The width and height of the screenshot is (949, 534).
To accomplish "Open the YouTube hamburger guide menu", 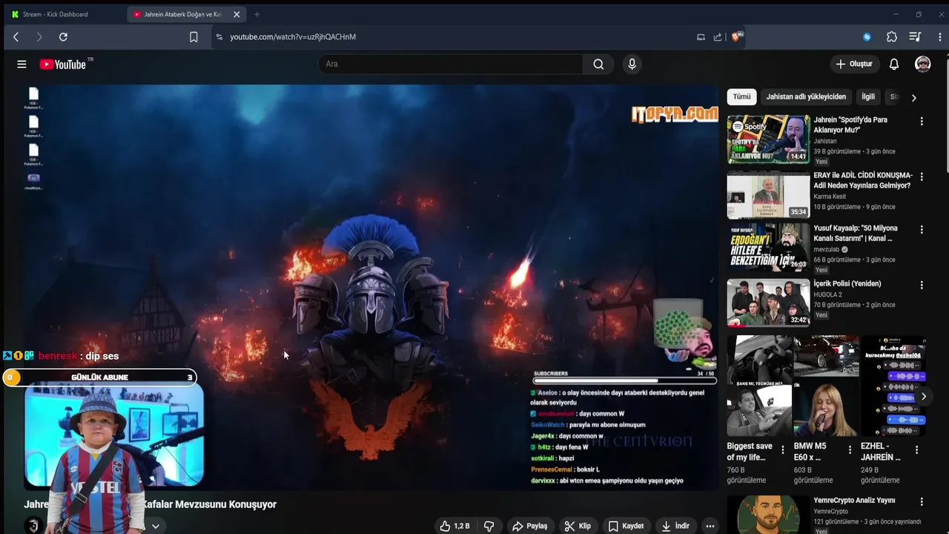I will tap(22, 65).
